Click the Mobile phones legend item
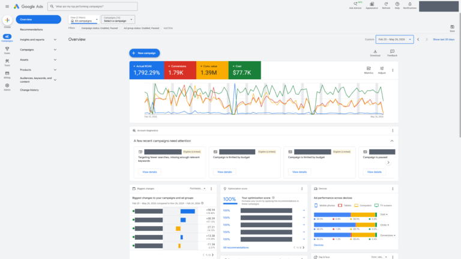The width and height of the screenshot is (461, 259). click(325, 206)
